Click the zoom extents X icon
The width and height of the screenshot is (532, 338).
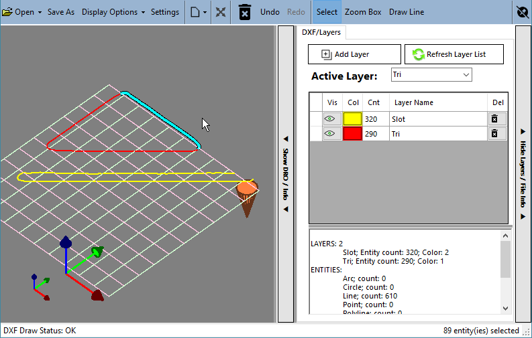click(221, 12)
